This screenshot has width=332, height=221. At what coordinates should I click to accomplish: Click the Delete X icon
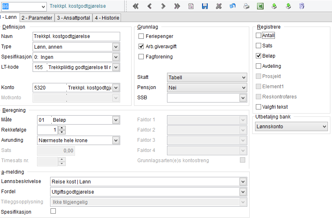coord(219,7)
